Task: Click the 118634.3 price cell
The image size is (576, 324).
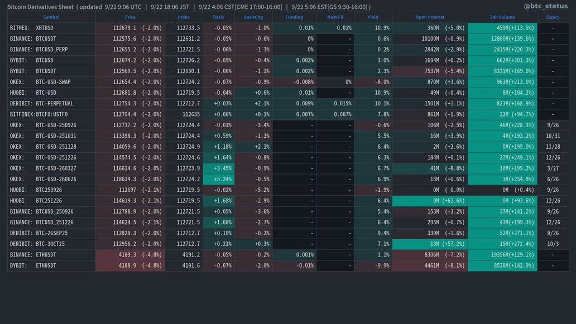Action: (130, 179)
